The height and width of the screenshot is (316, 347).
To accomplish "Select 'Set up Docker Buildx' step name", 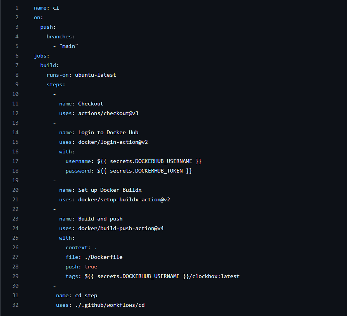I will point(108,190).
